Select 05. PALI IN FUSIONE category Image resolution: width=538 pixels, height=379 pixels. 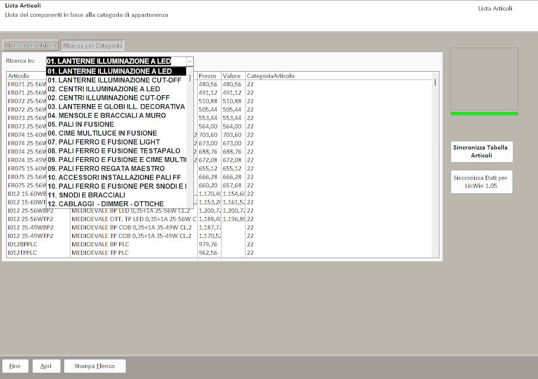(x=117, y=124)
